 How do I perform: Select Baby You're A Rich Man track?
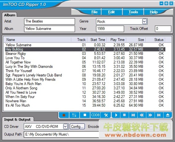coord(85,84)
